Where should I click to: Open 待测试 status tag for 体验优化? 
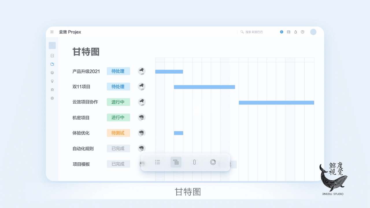(x=118, y=133)
